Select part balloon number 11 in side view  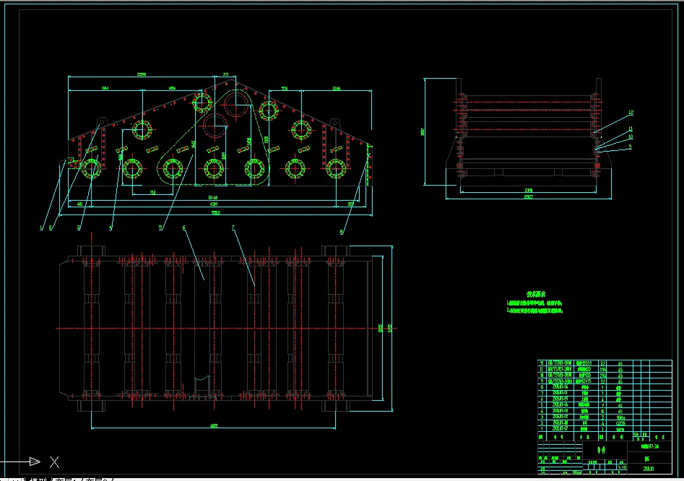point(631,129)
